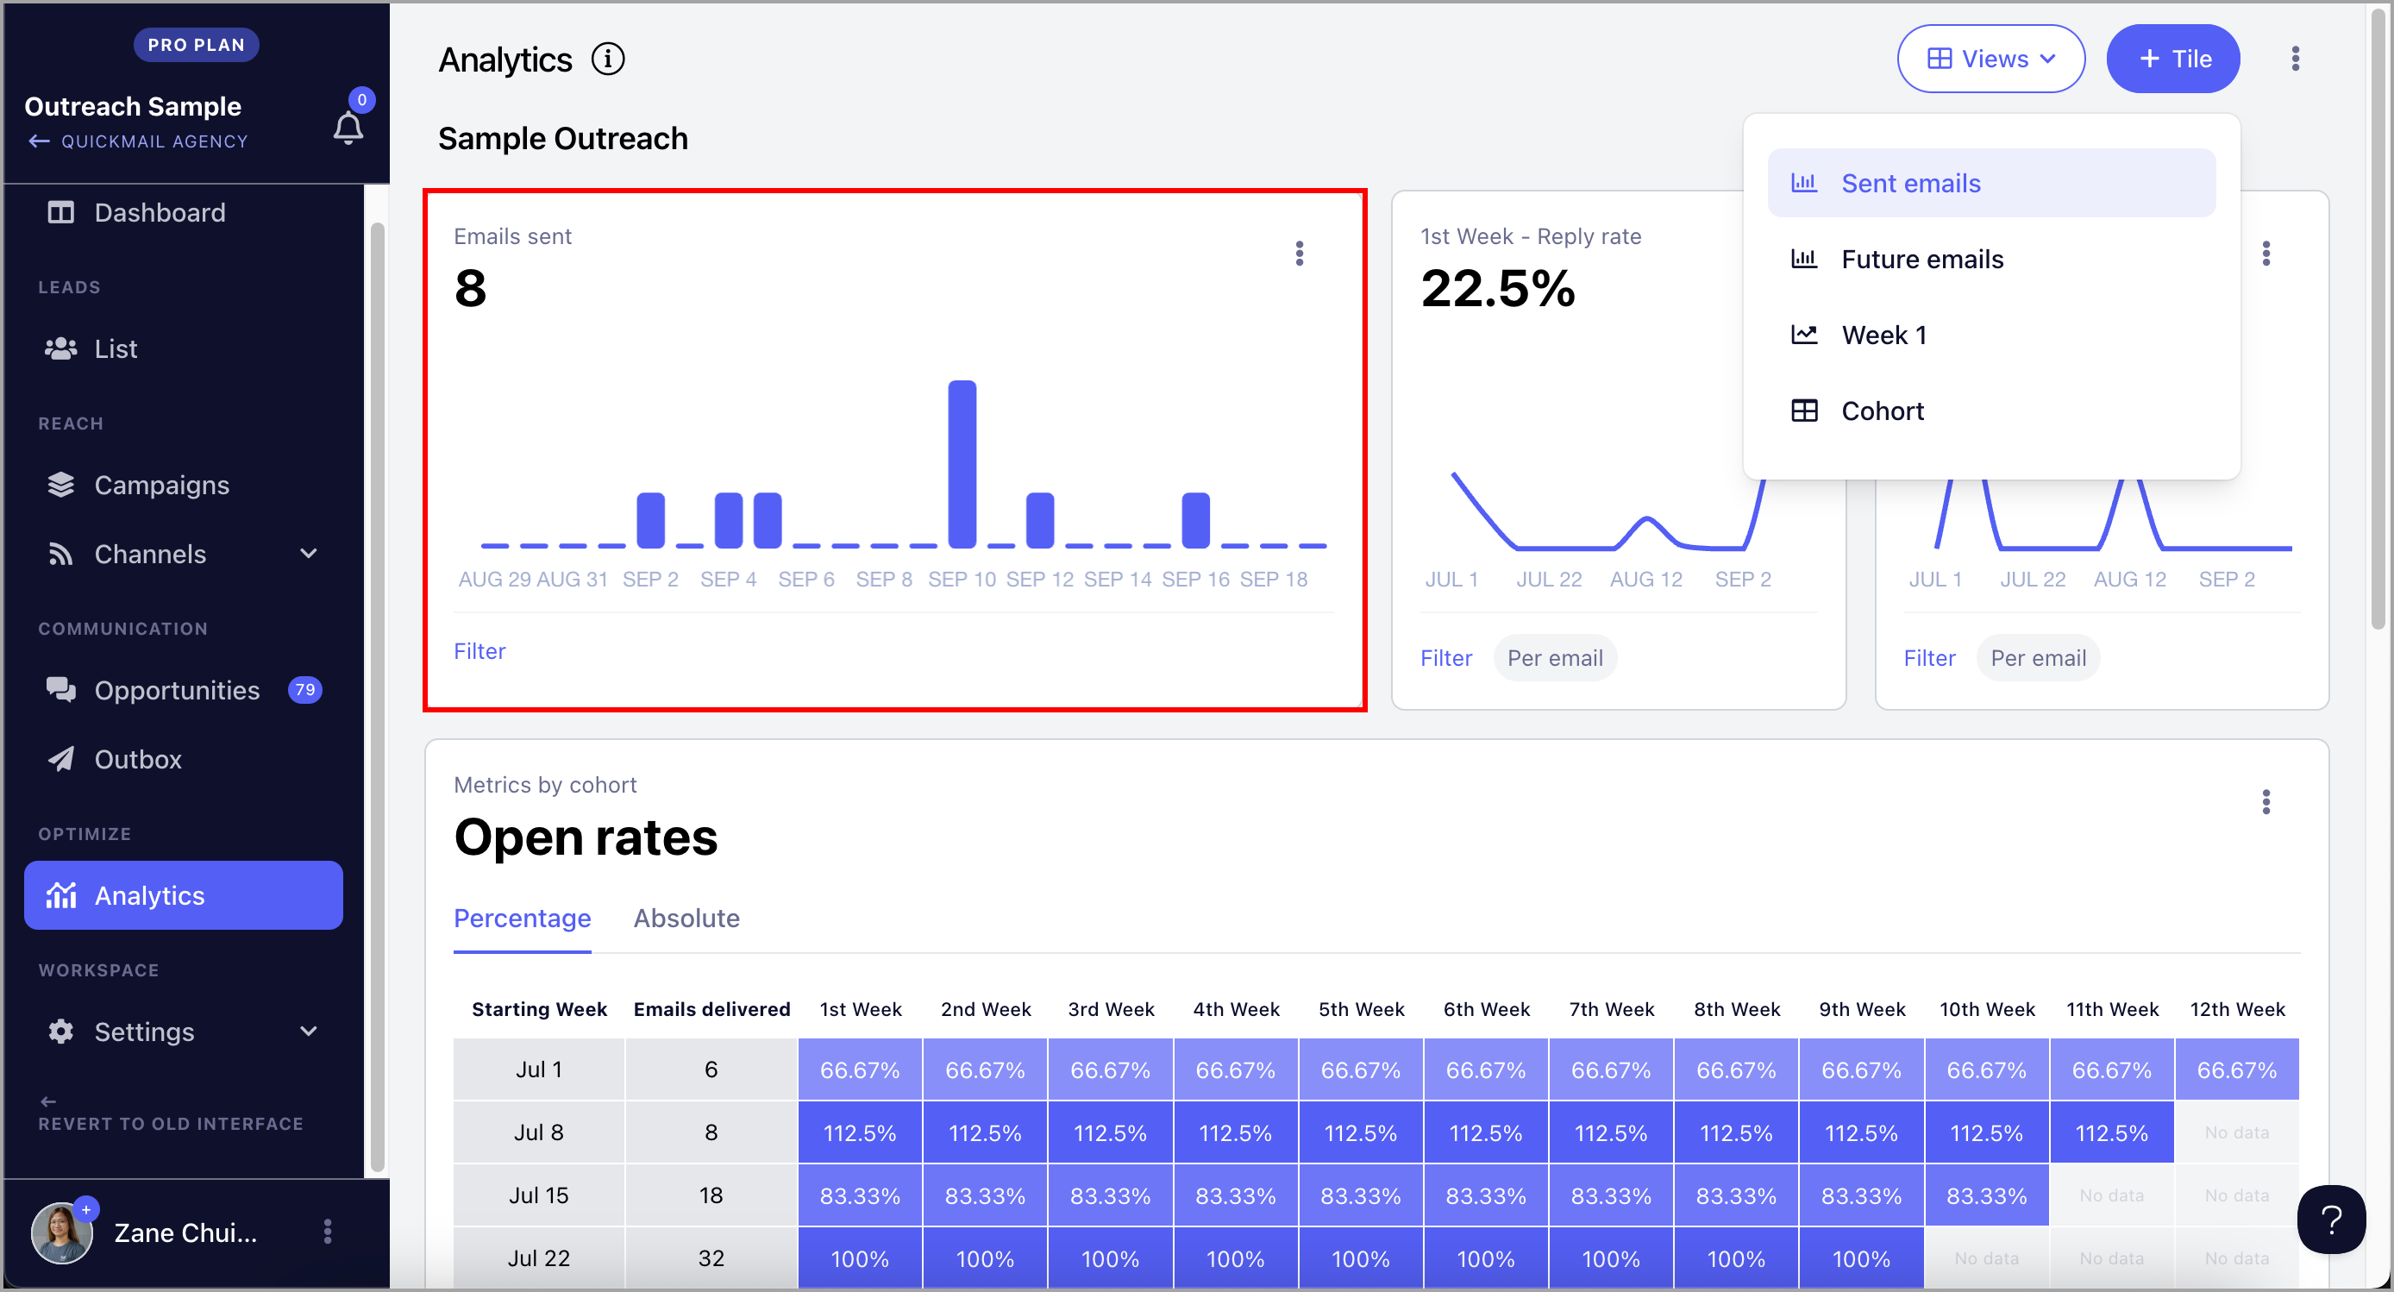Click Zane Chui's profile avatar
The image size is (2394, 1292).
coord(62,1232)
